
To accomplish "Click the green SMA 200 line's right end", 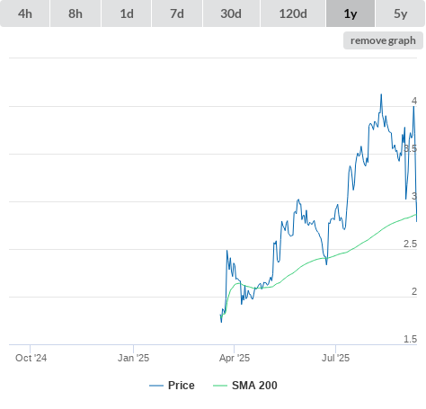I will tap(416, 215).
